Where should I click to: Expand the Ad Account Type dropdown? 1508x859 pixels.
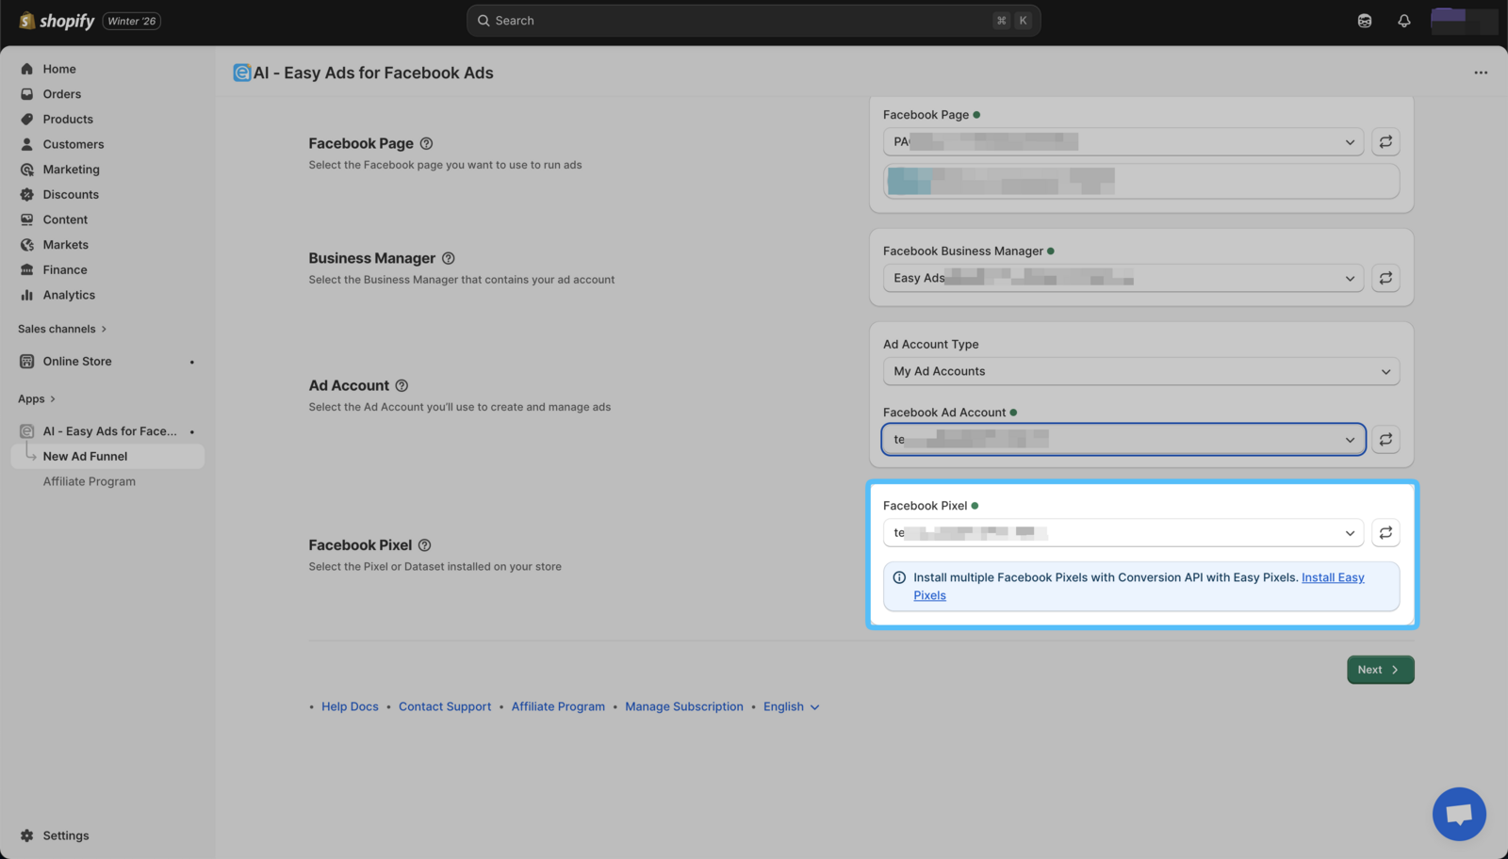pos(1140,371)
